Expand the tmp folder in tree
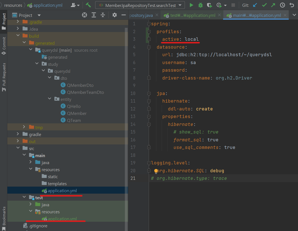Screen dimensions: 298x231 tap(25, 127)
